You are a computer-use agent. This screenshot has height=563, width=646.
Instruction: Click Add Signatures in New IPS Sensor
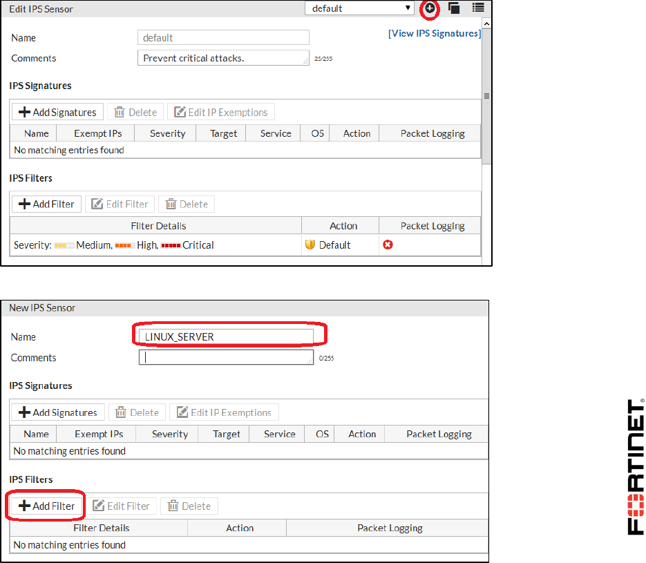coord(58,412)
